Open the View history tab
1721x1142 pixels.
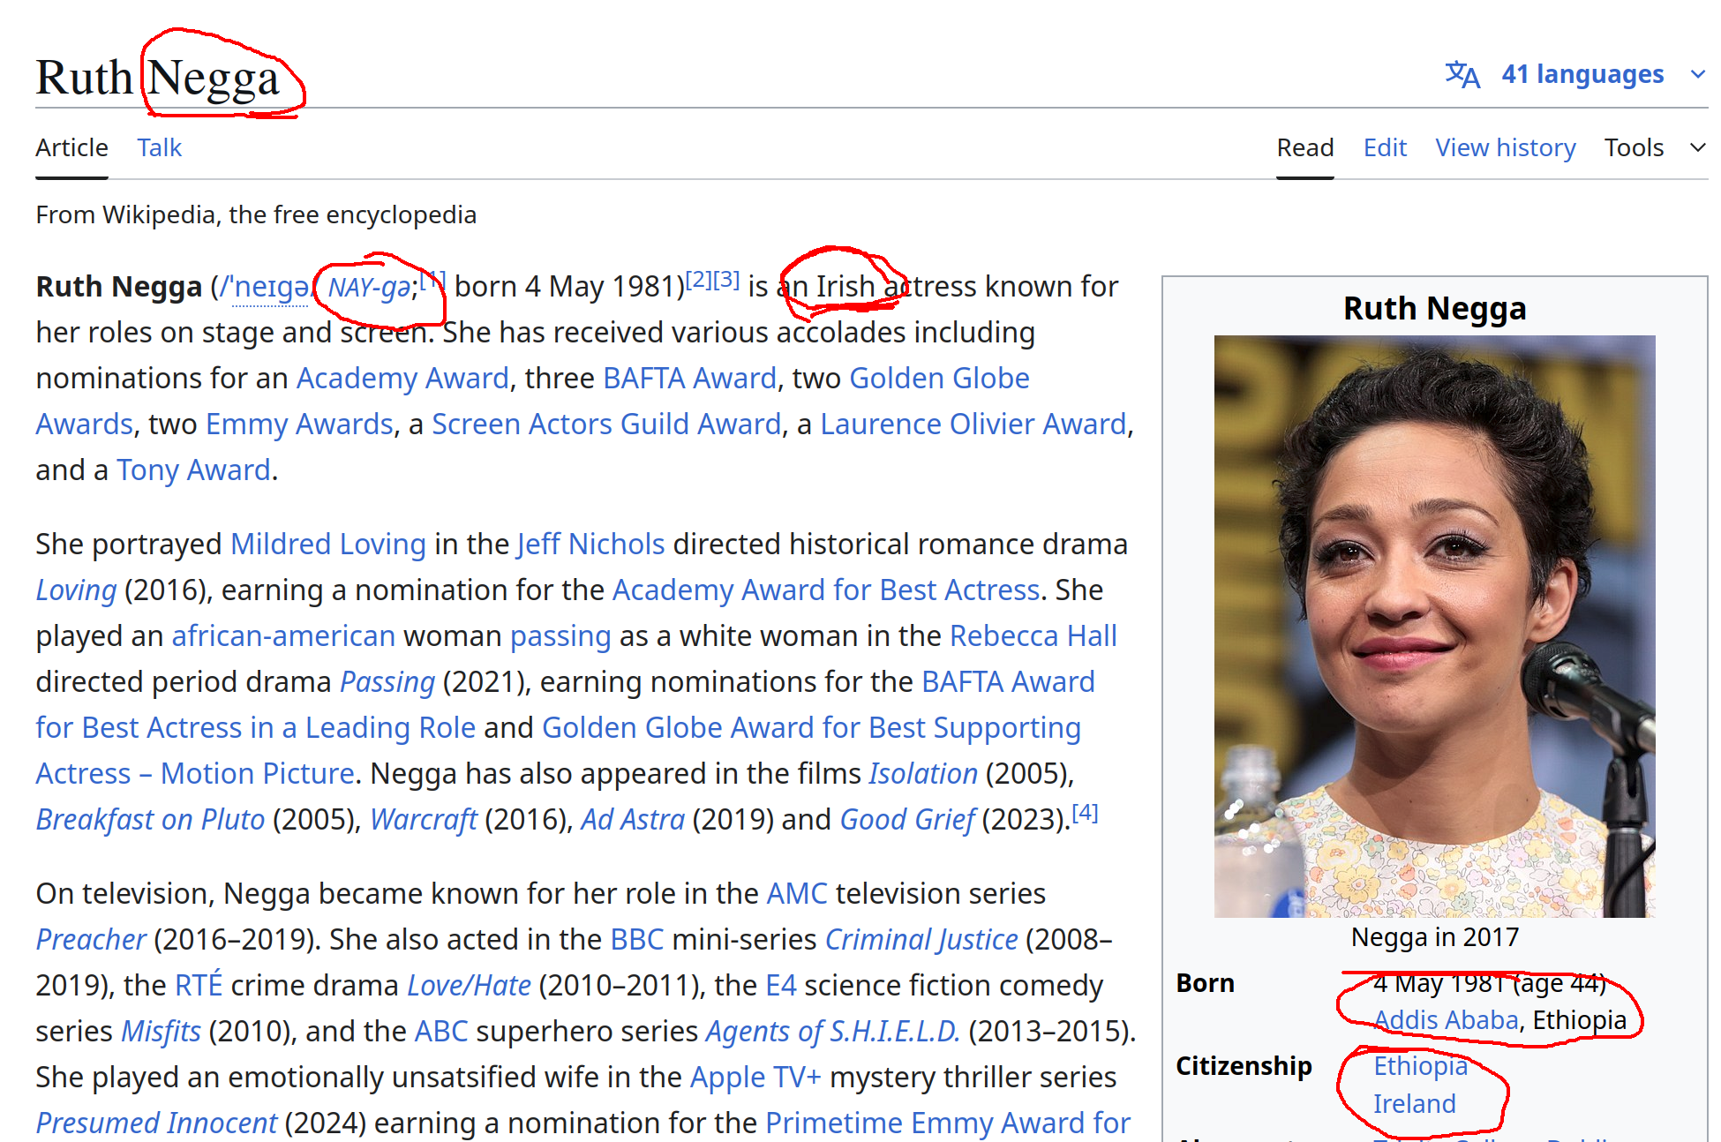point(1506,147)
